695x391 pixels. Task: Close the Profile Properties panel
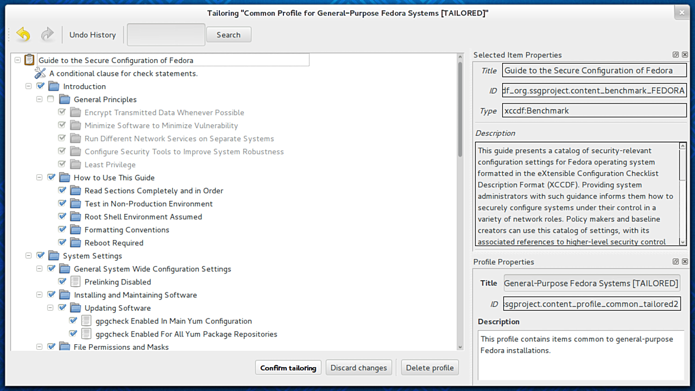[x=685, y=262]
